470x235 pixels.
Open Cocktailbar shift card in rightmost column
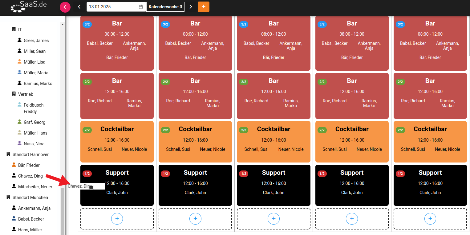[x=430, y=142]
